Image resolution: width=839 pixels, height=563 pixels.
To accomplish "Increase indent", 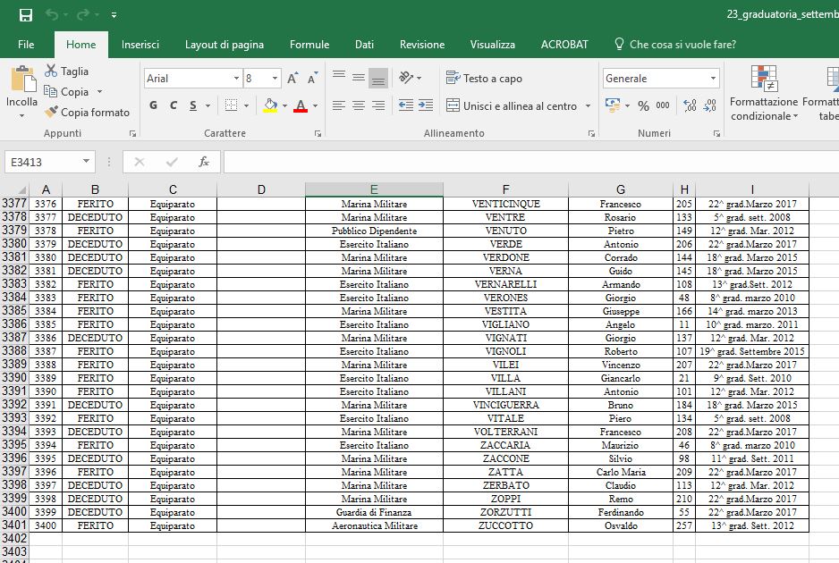I will click(x=426, y=105).
